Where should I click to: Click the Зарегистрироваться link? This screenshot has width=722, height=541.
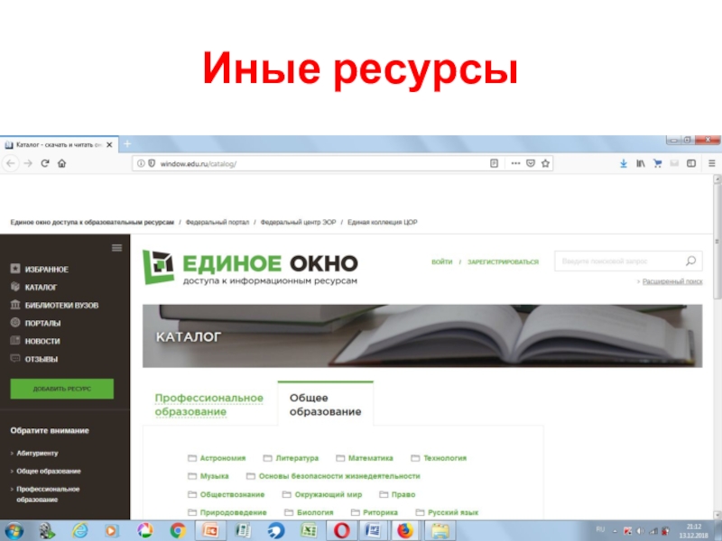point(503,261)
